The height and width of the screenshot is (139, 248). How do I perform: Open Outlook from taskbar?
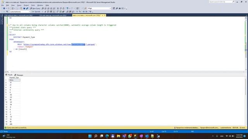[x=147, y=136]
